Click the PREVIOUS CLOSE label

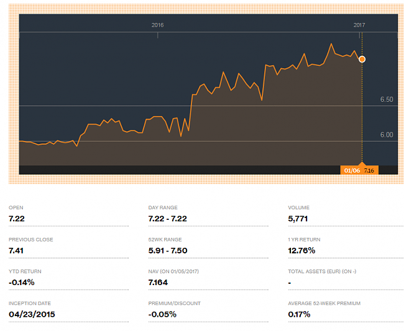(x=31, y=239)
